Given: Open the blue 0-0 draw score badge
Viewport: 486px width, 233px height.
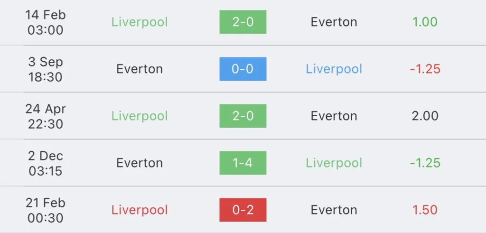Looking at the screenshot, I should click(x=243, y=69).
